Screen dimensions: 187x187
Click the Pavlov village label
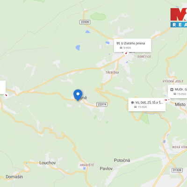click(106, 169)
